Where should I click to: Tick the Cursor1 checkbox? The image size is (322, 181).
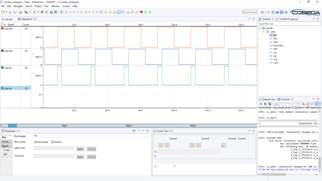167,138
